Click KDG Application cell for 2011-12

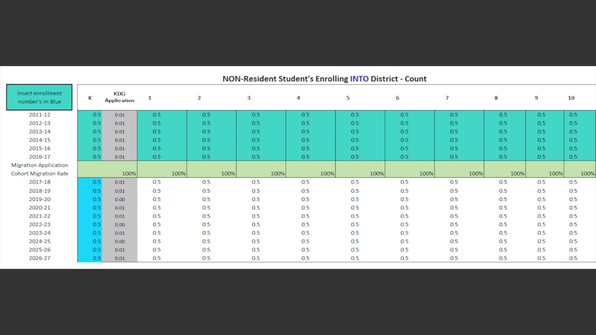120,114
